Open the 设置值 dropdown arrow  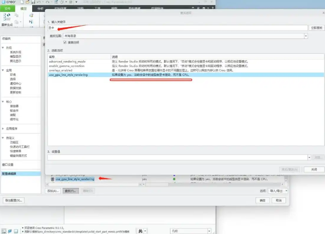(309, 157)
